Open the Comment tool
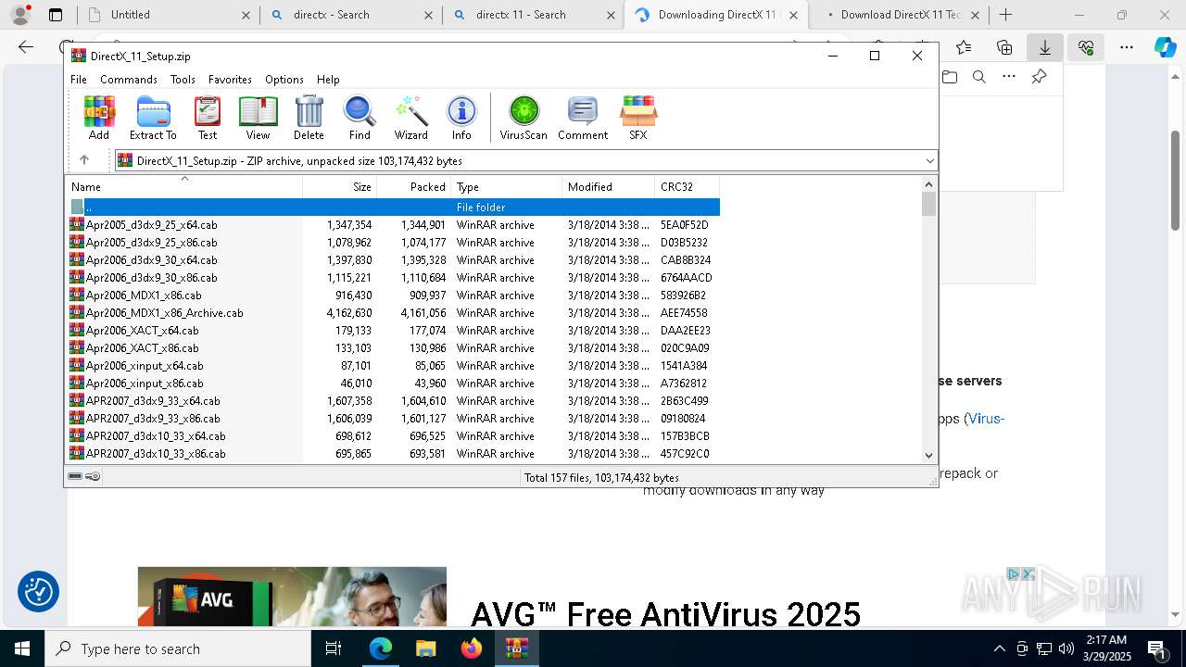Viewport: 1186px width, 667px height. (x=583, y=118)
